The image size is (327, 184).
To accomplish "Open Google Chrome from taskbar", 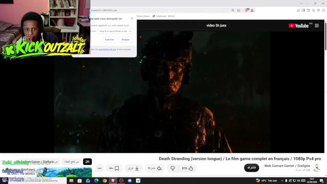I will pyautogui.click(x=105, y=181).
